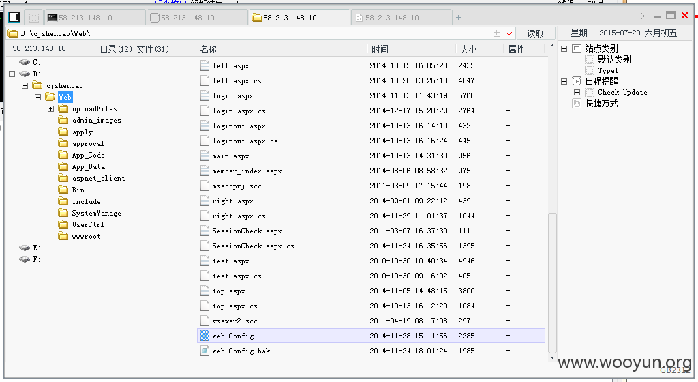Select the web.Config.bak file icon

(204, 351)
